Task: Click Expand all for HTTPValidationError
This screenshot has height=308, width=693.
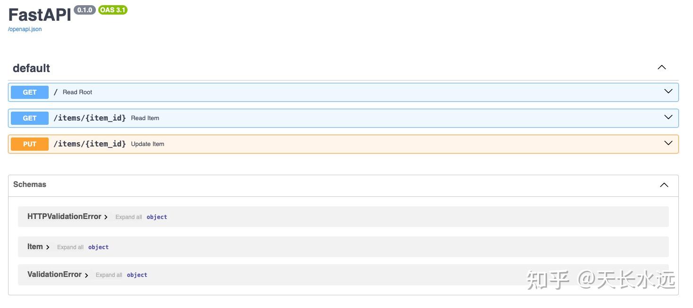Action: [x=128, y=217]
